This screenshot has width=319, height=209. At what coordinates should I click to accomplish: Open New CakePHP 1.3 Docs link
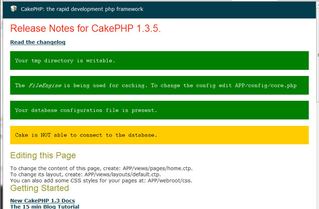pyautogui.click(x=42, y=200)
